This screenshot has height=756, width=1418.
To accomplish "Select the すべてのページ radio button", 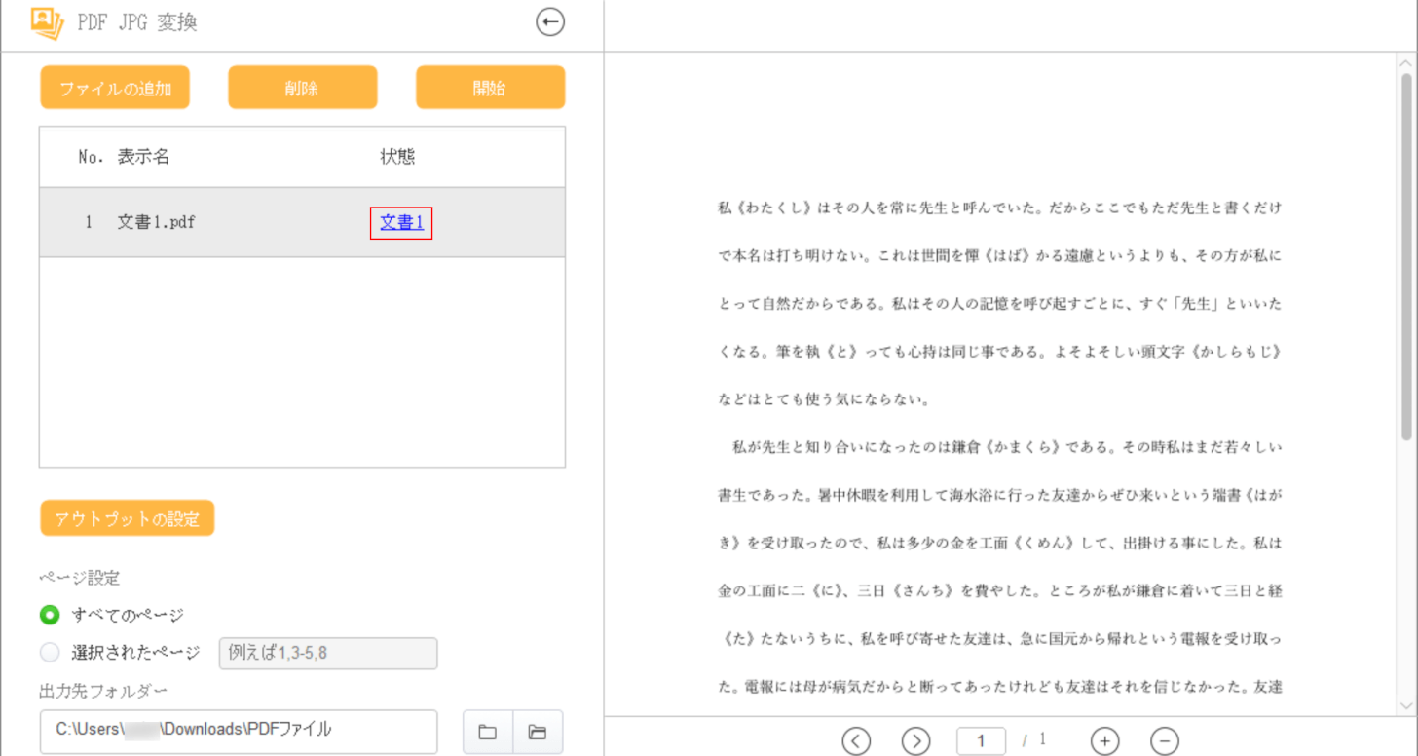I will (50, 615).
